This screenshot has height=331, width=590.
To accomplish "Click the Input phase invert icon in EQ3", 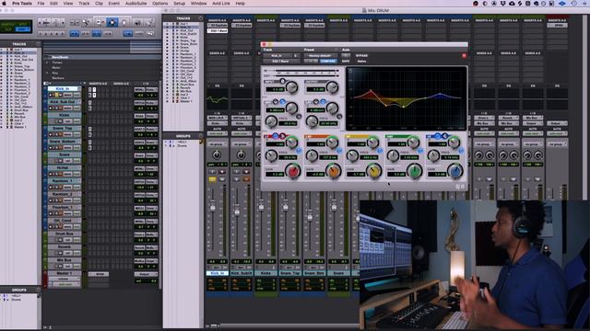I will [x=282, y=81].
